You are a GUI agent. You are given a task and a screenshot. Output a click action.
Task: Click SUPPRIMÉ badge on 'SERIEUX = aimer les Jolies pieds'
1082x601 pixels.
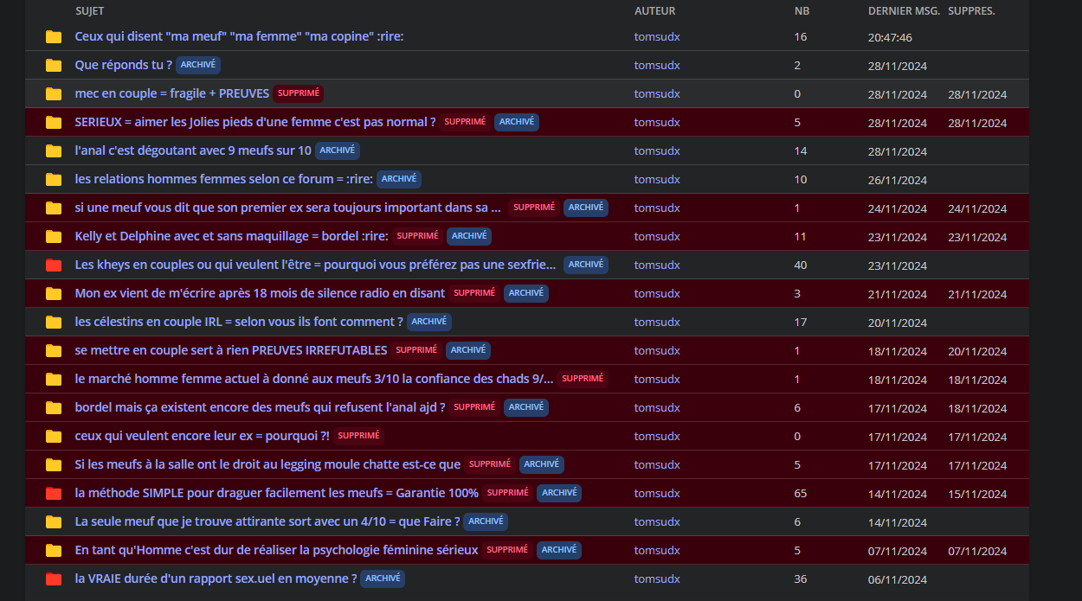(465, 122)
